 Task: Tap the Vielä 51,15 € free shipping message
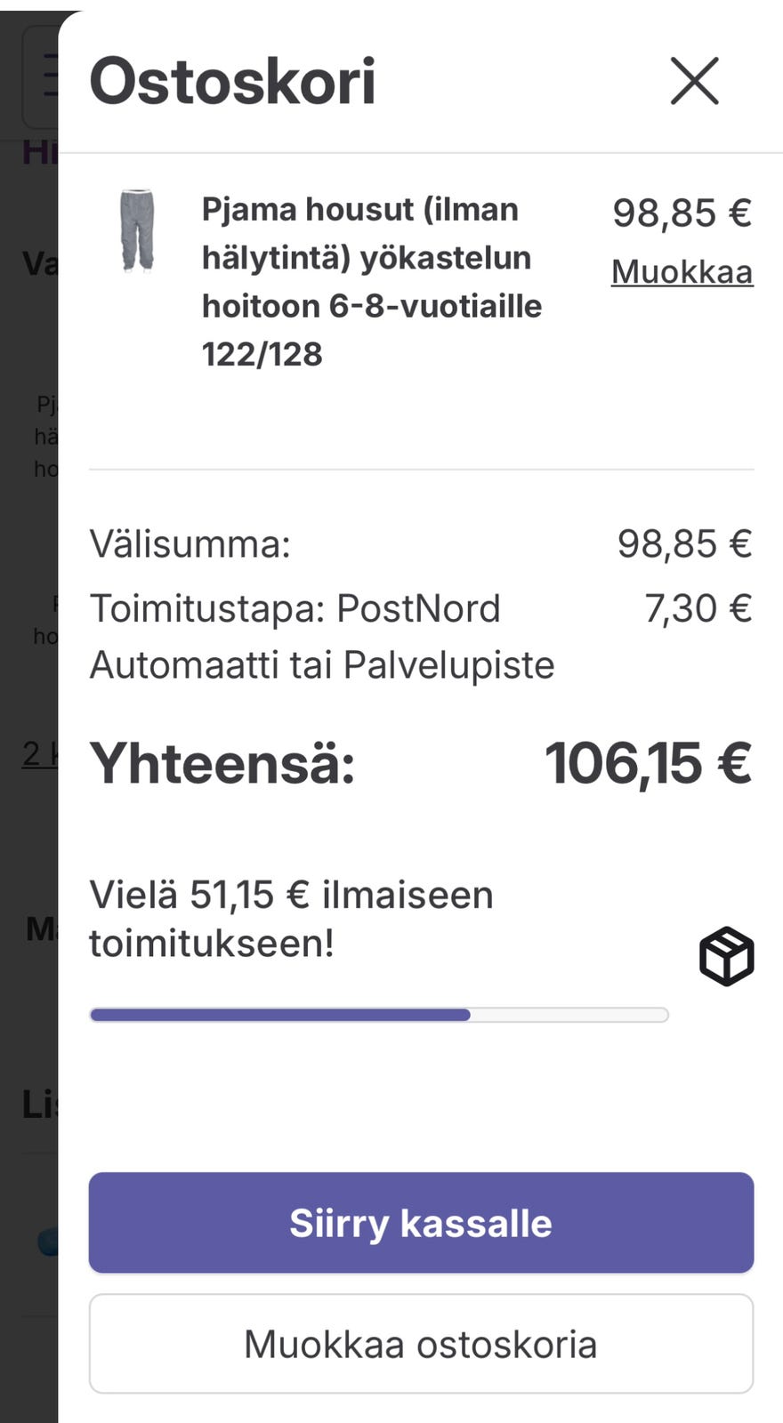point(291,919)
